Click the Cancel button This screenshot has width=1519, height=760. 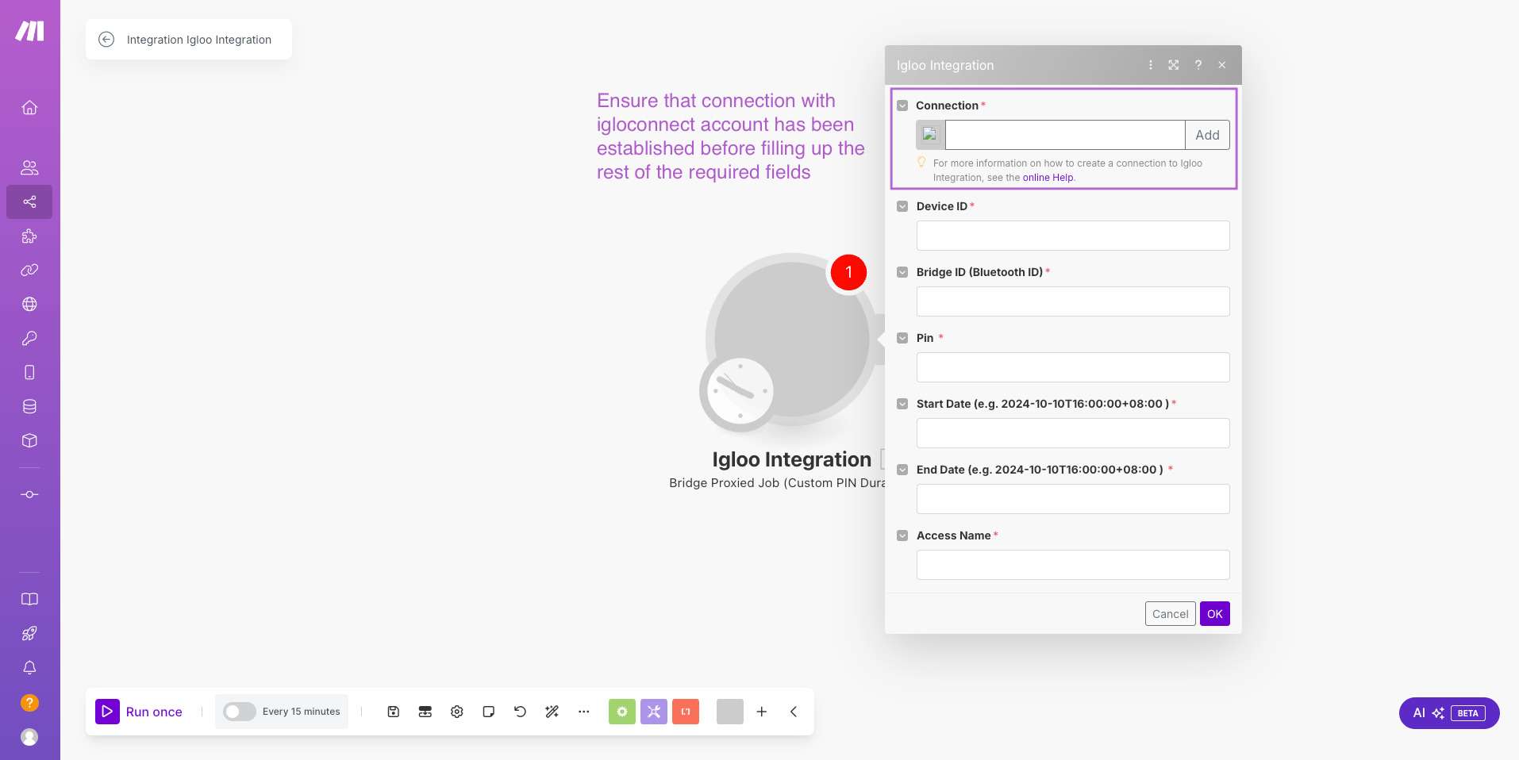[x=1170, y=614]
